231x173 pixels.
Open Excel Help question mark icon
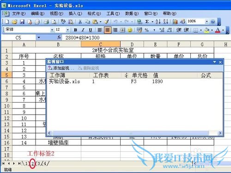coord(213,22)
